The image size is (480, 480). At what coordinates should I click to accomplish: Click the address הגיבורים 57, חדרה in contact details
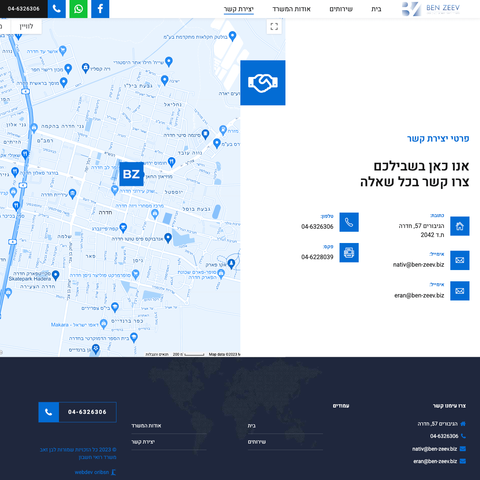(421, 226)
